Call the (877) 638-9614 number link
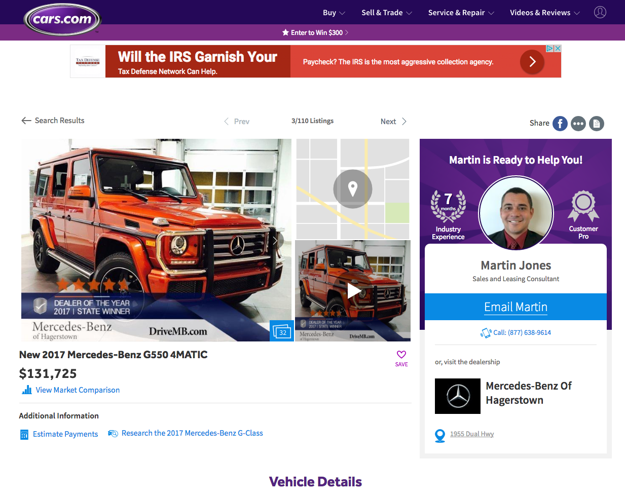This screenshot has width=625, height=497. coord(522,333)
